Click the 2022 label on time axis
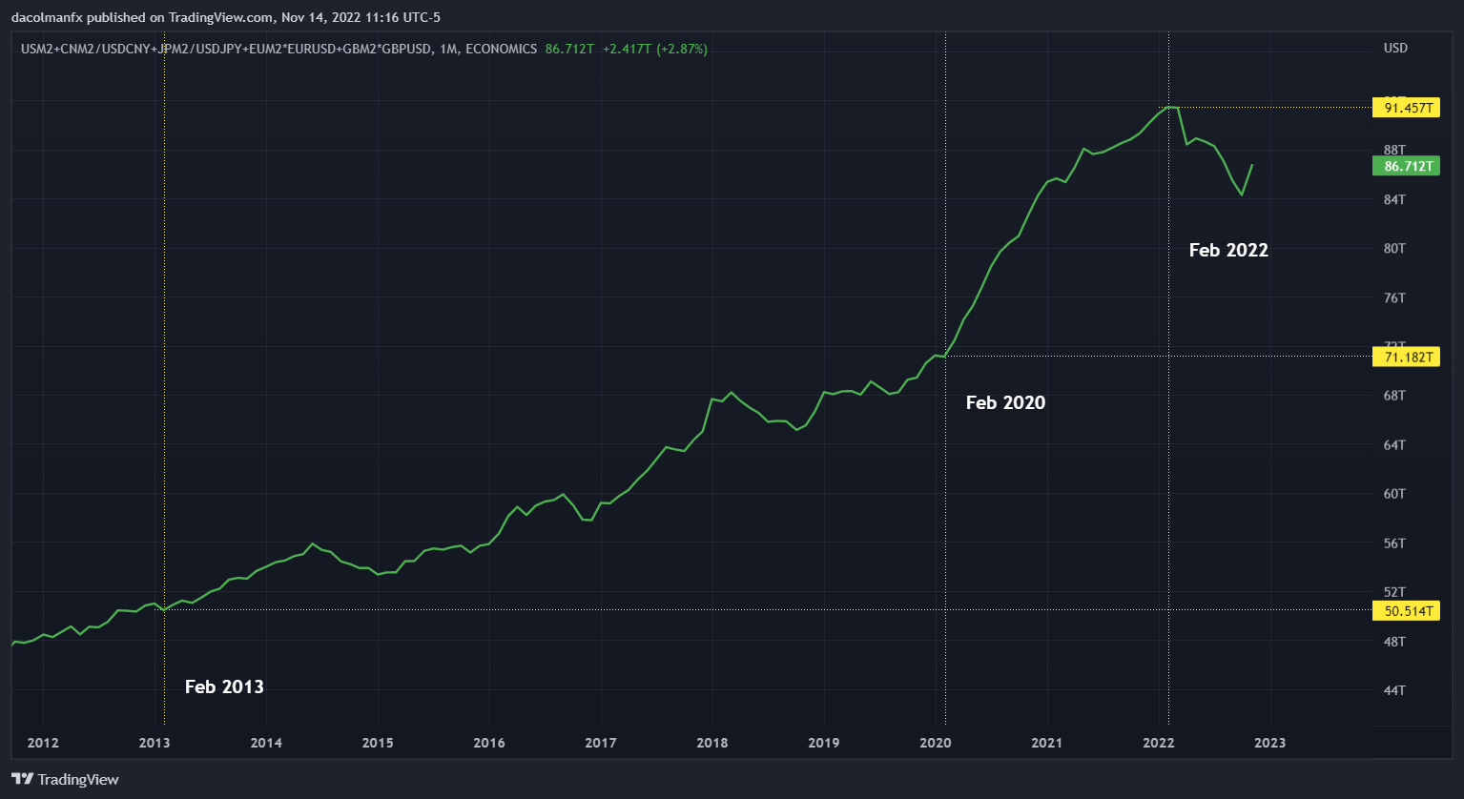This screenshot has width=1464, height=799. coord(1159,743)
